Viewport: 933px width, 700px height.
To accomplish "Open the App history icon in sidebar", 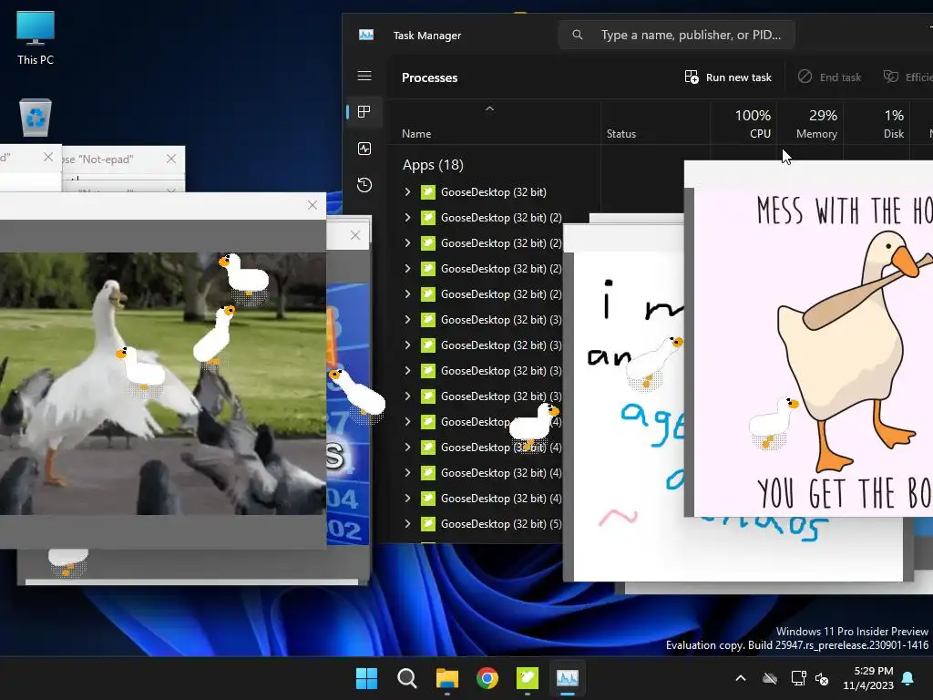I will click(364, 185).
